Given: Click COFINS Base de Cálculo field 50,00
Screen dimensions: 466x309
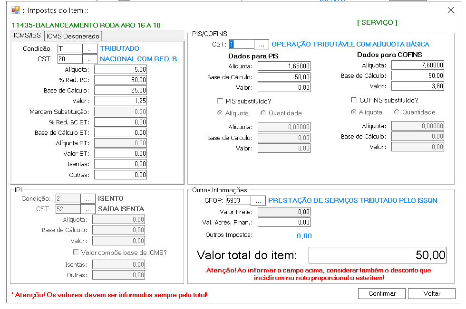Looking at the screenshot, I should tap(417, 75).
